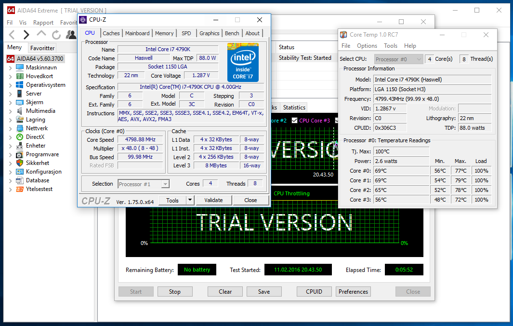Expand the Multimedia tree node
The width and height of the screenshot is (513, 326).
(10, 111)
